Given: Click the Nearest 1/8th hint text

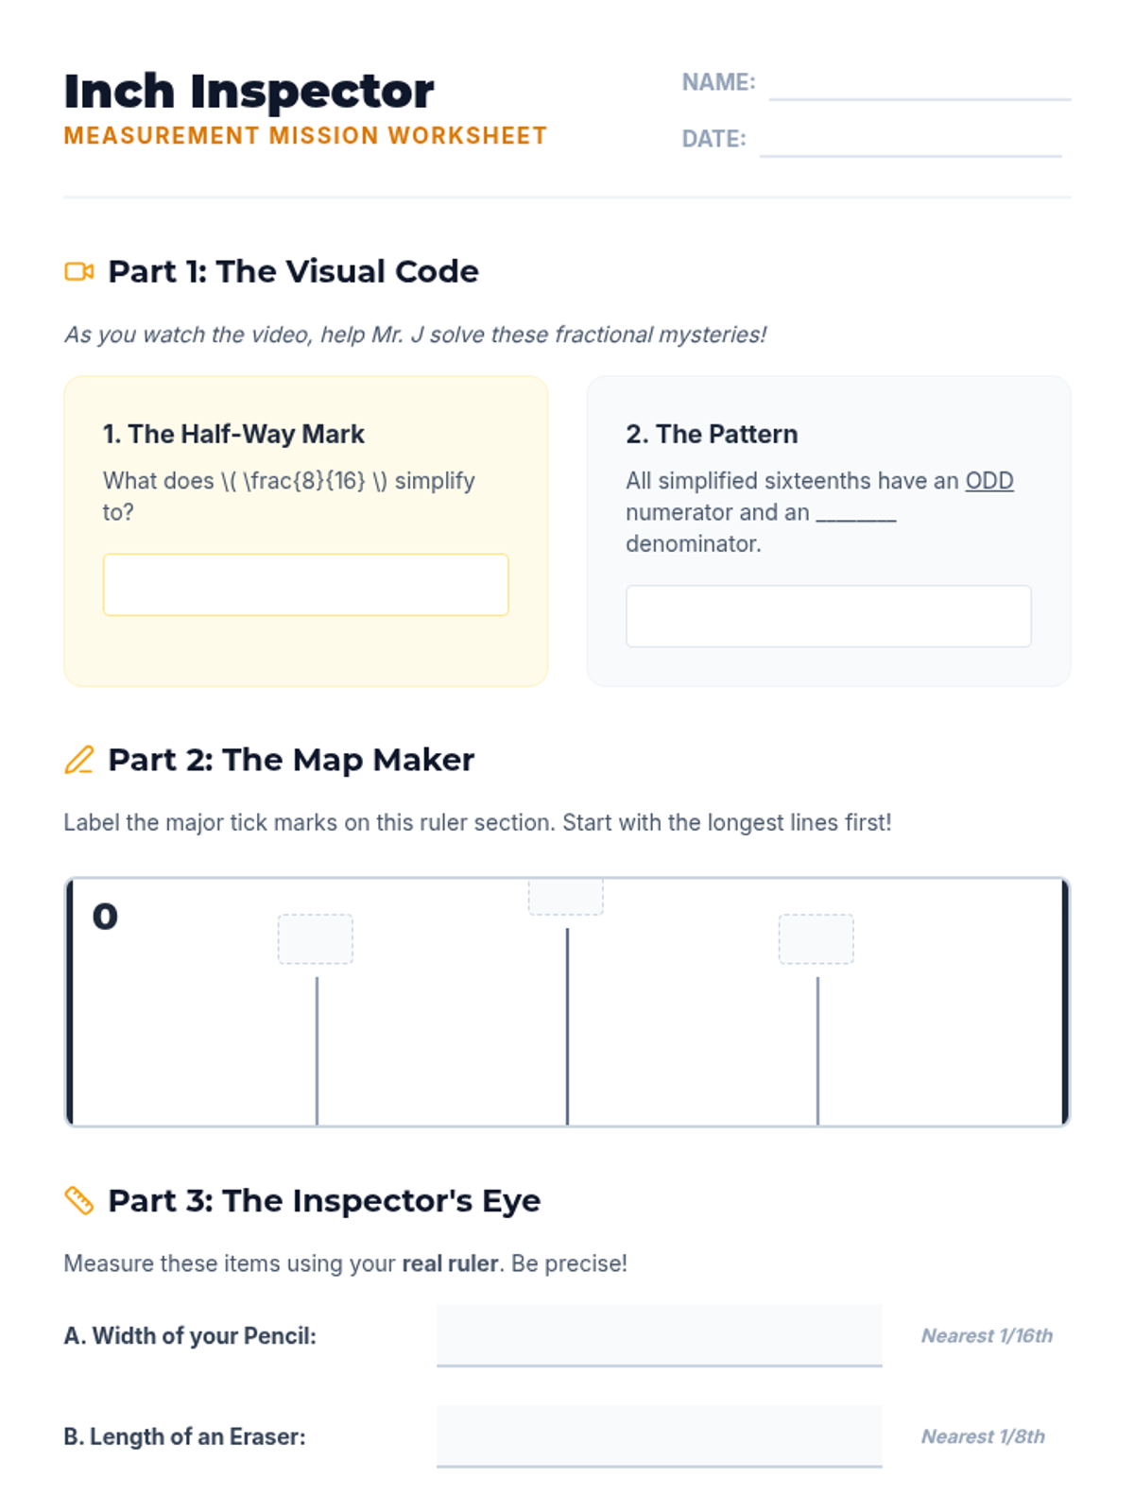Looking at the screenshot, I should click(983, 1436).
